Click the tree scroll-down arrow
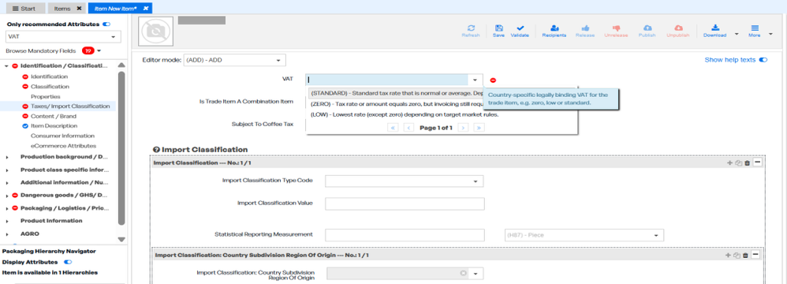 point(121,239)
